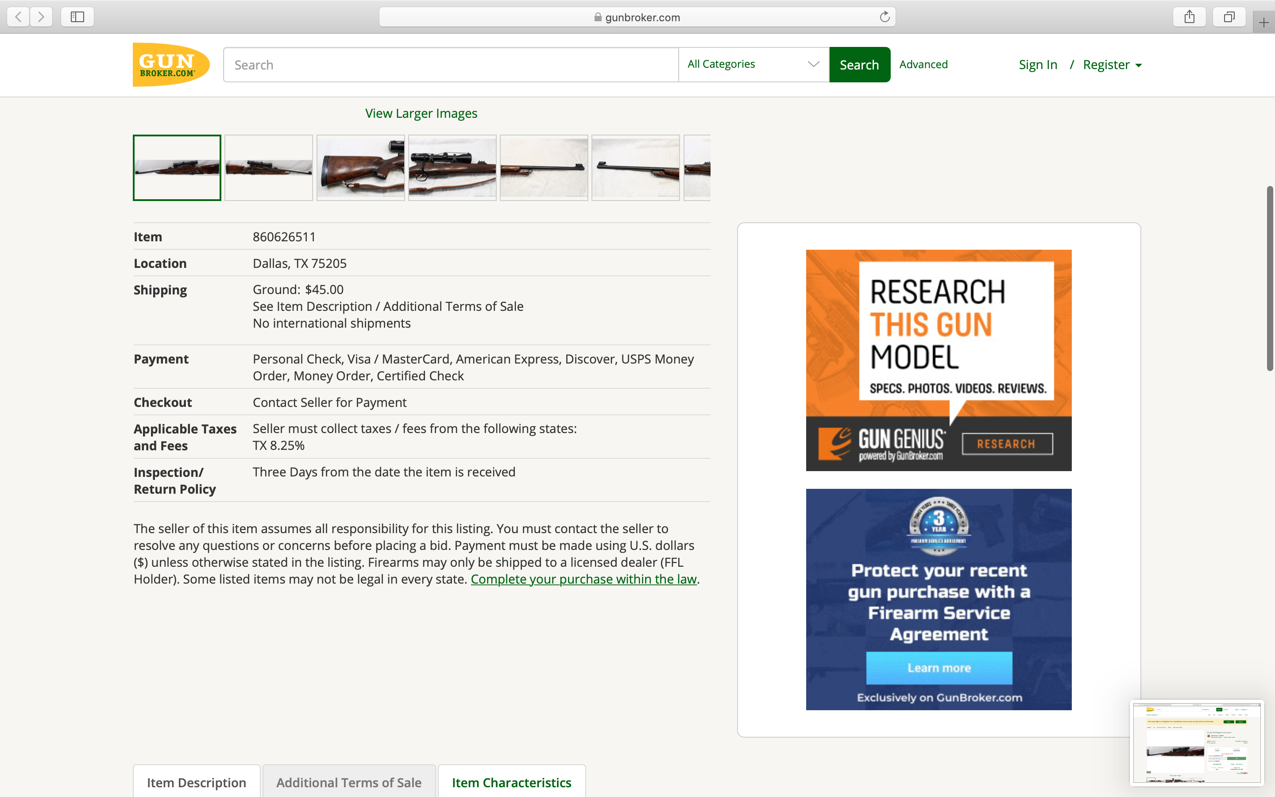Select the partially visible seventh thumbnail
The image size is (1275, 797).
pyautogui.click(x=697, y=168)
